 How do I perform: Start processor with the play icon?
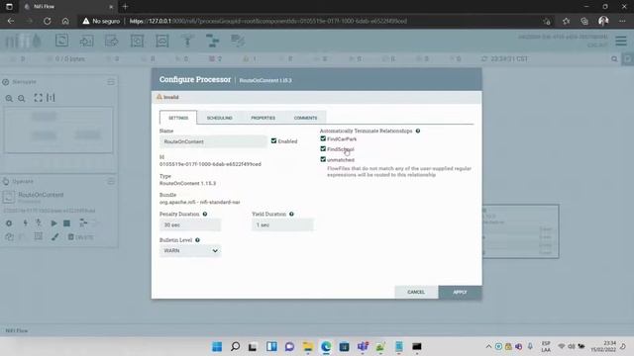pyautogui.click(x=53, y=222)
